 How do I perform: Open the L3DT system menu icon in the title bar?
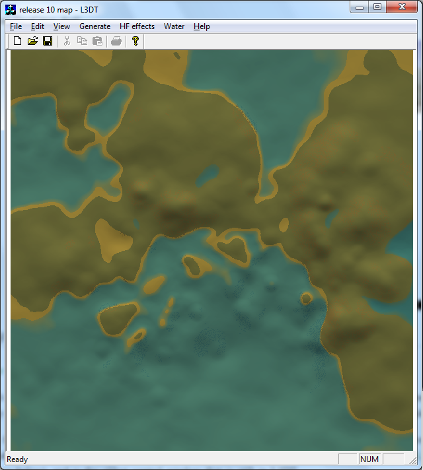(x=11, y=9)
